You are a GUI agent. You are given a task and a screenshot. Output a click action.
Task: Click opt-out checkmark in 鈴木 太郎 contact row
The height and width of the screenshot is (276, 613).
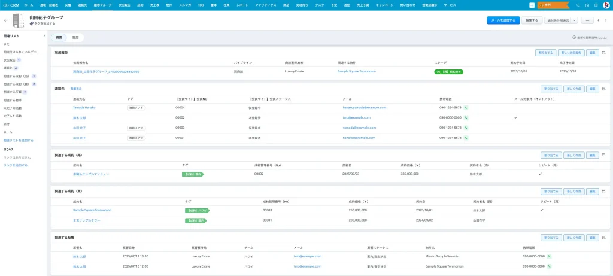point(515,118)
